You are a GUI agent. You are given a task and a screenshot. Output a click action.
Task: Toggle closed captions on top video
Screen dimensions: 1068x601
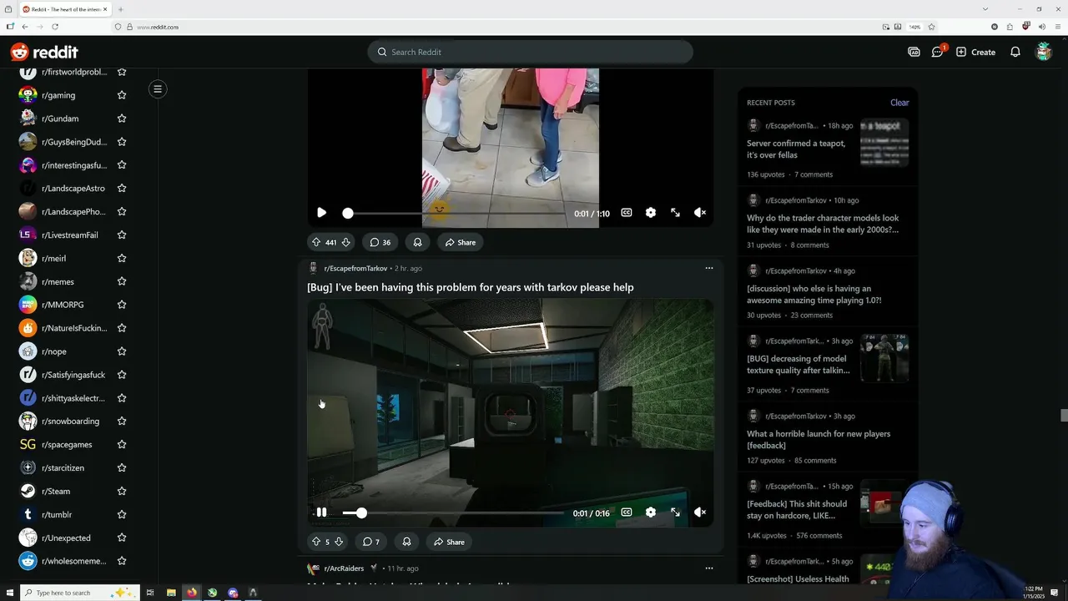coord(627,213)
